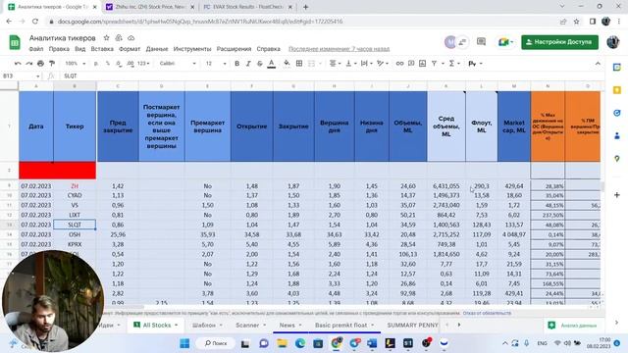
Task: Open the functions sigma menu
Action: point(452,63)
